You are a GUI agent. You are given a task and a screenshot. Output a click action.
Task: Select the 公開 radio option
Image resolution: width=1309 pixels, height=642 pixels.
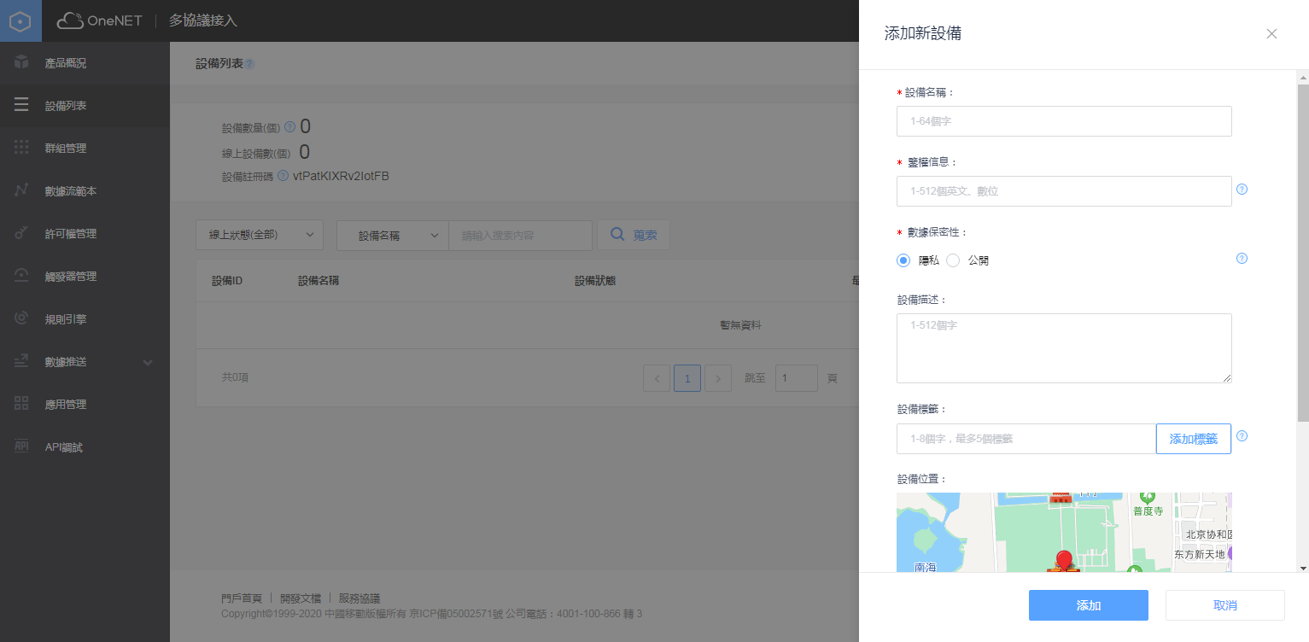pos(953,260)
